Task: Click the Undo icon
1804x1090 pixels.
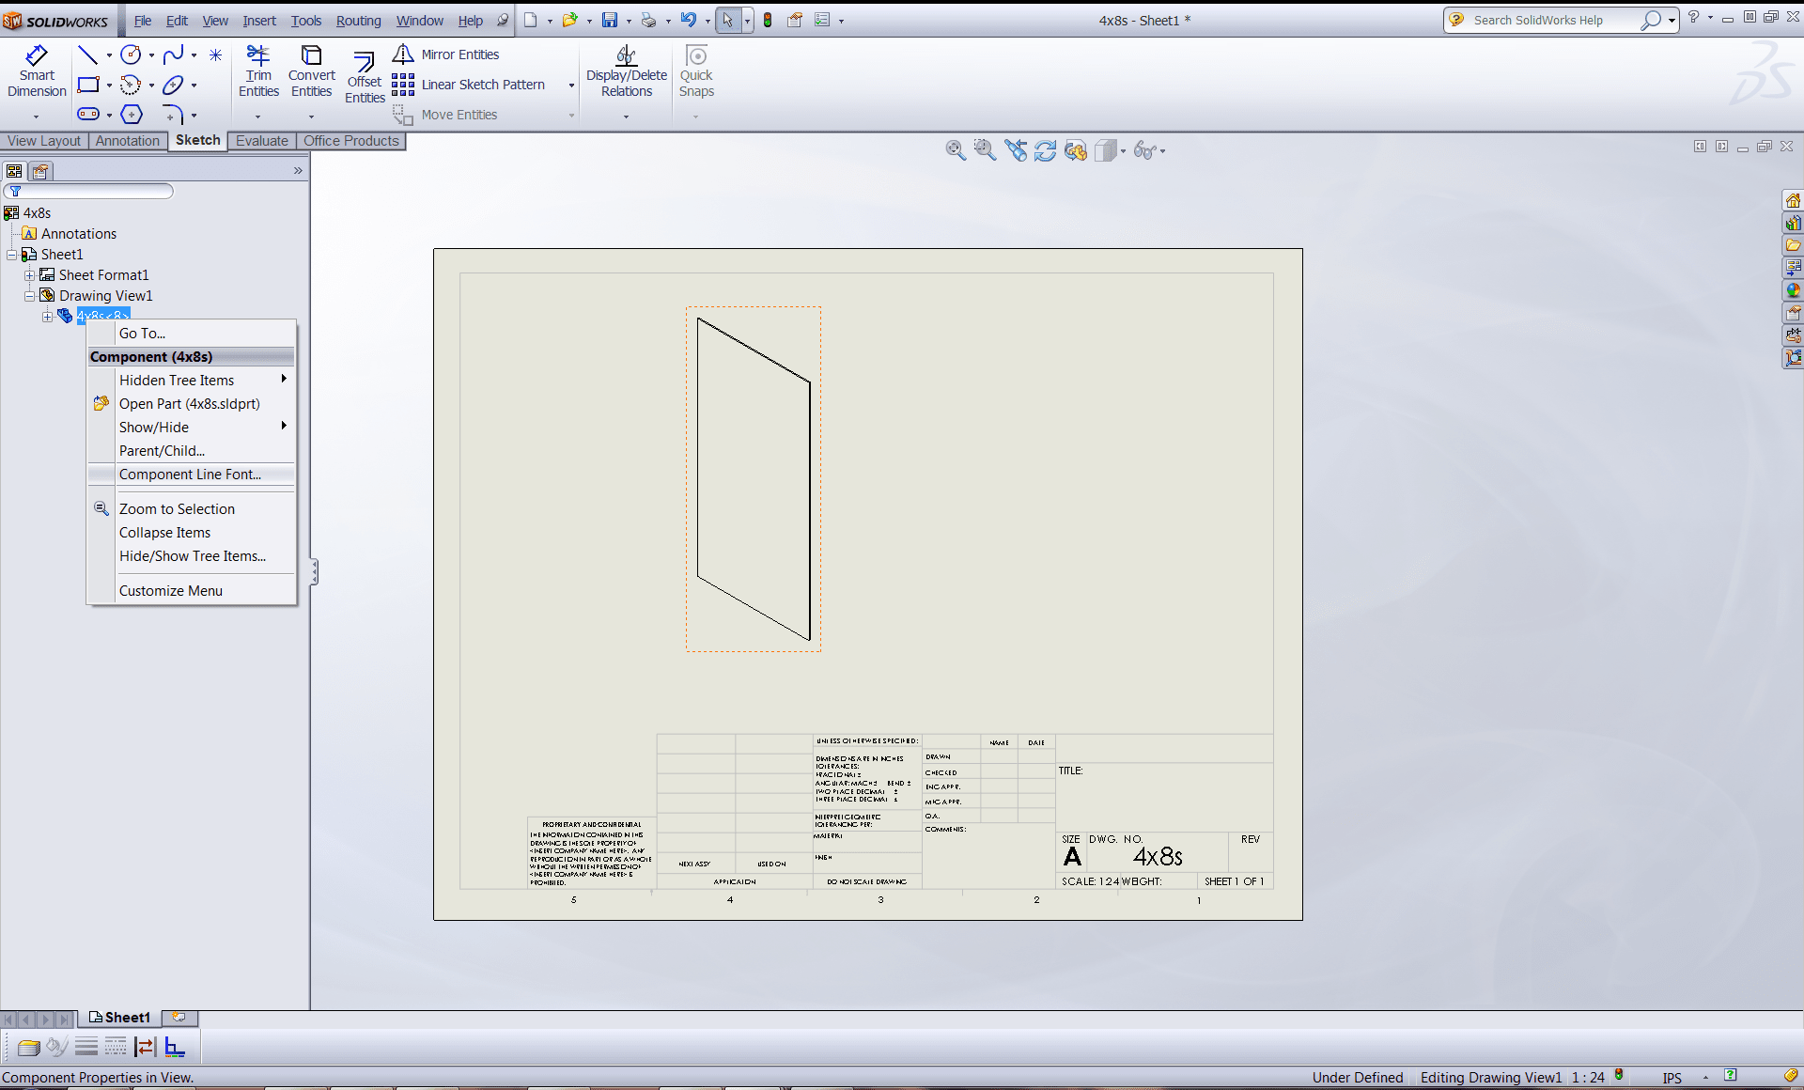Action: pos(689,21)
